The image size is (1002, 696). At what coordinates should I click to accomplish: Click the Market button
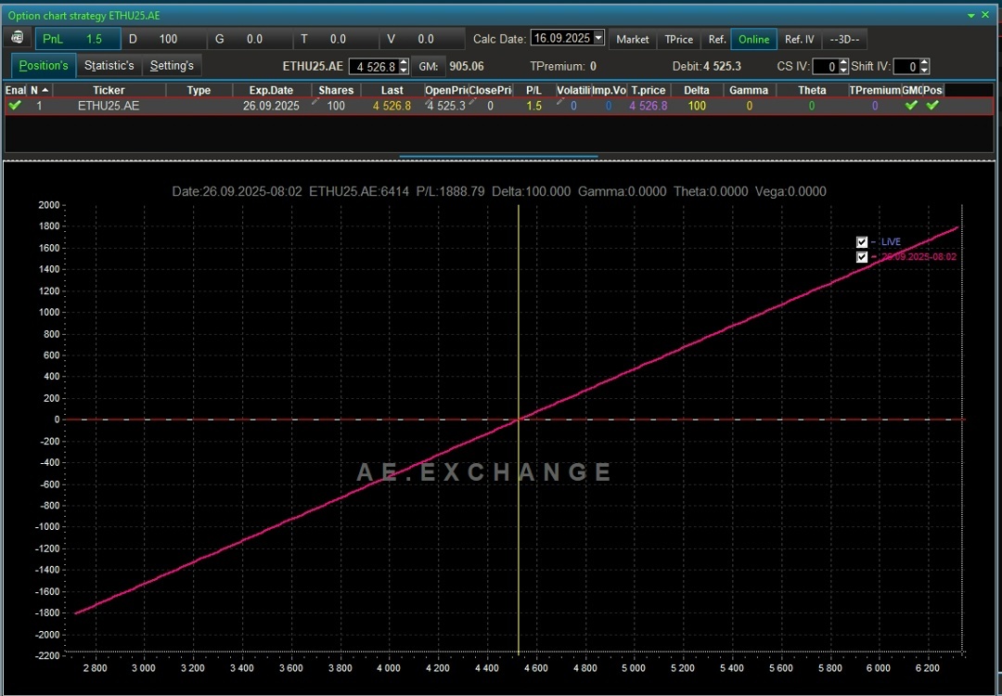pos(633,39)
